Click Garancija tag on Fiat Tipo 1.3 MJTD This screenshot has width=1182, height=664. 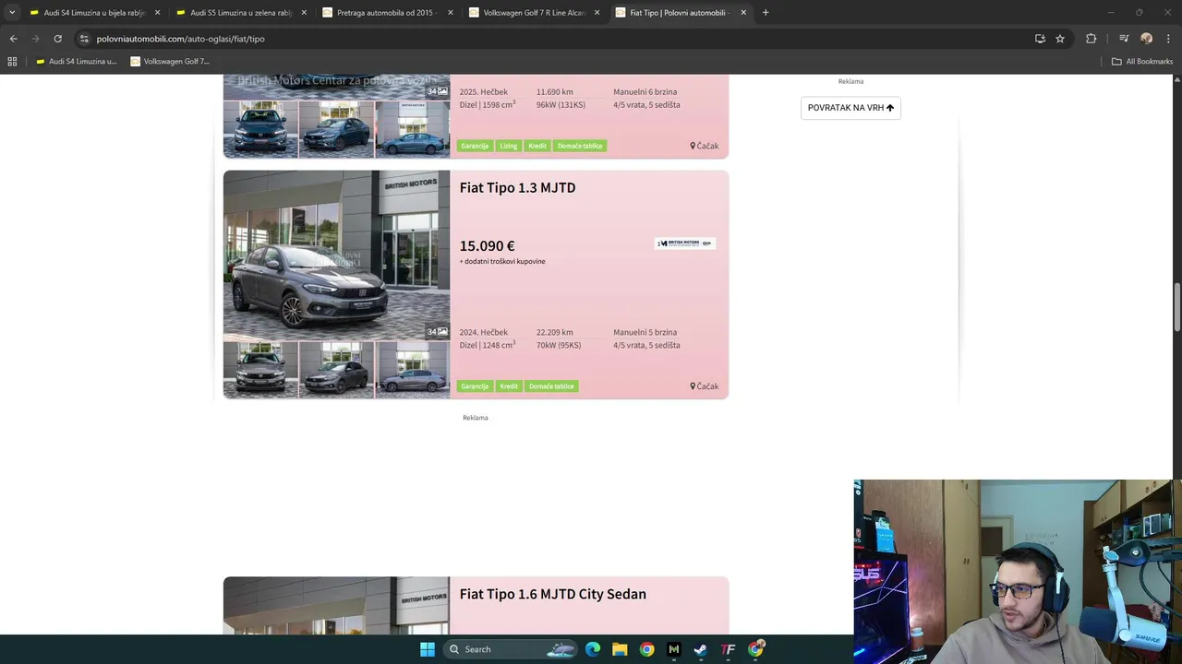[475, 386]
